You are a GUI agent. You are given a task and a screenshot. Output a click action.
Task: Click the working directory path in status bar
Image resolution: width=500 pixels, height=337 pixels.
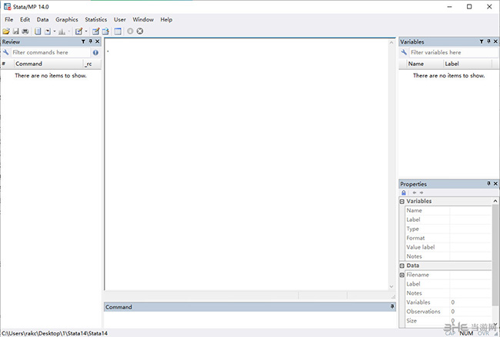pos(55,333)
